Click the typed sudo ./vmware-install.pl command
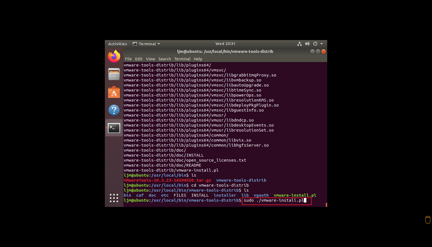Viewport: 432px width, 247px height. [274, 200]
